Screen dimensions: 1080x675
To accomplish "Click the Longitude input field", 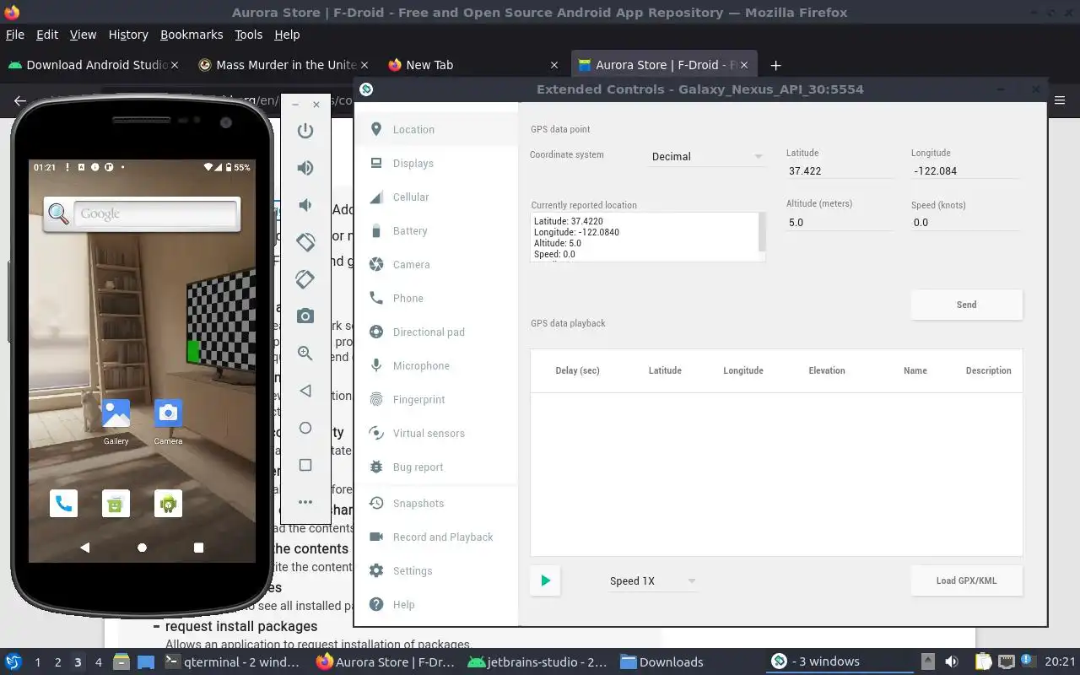I will coord(965,170).
